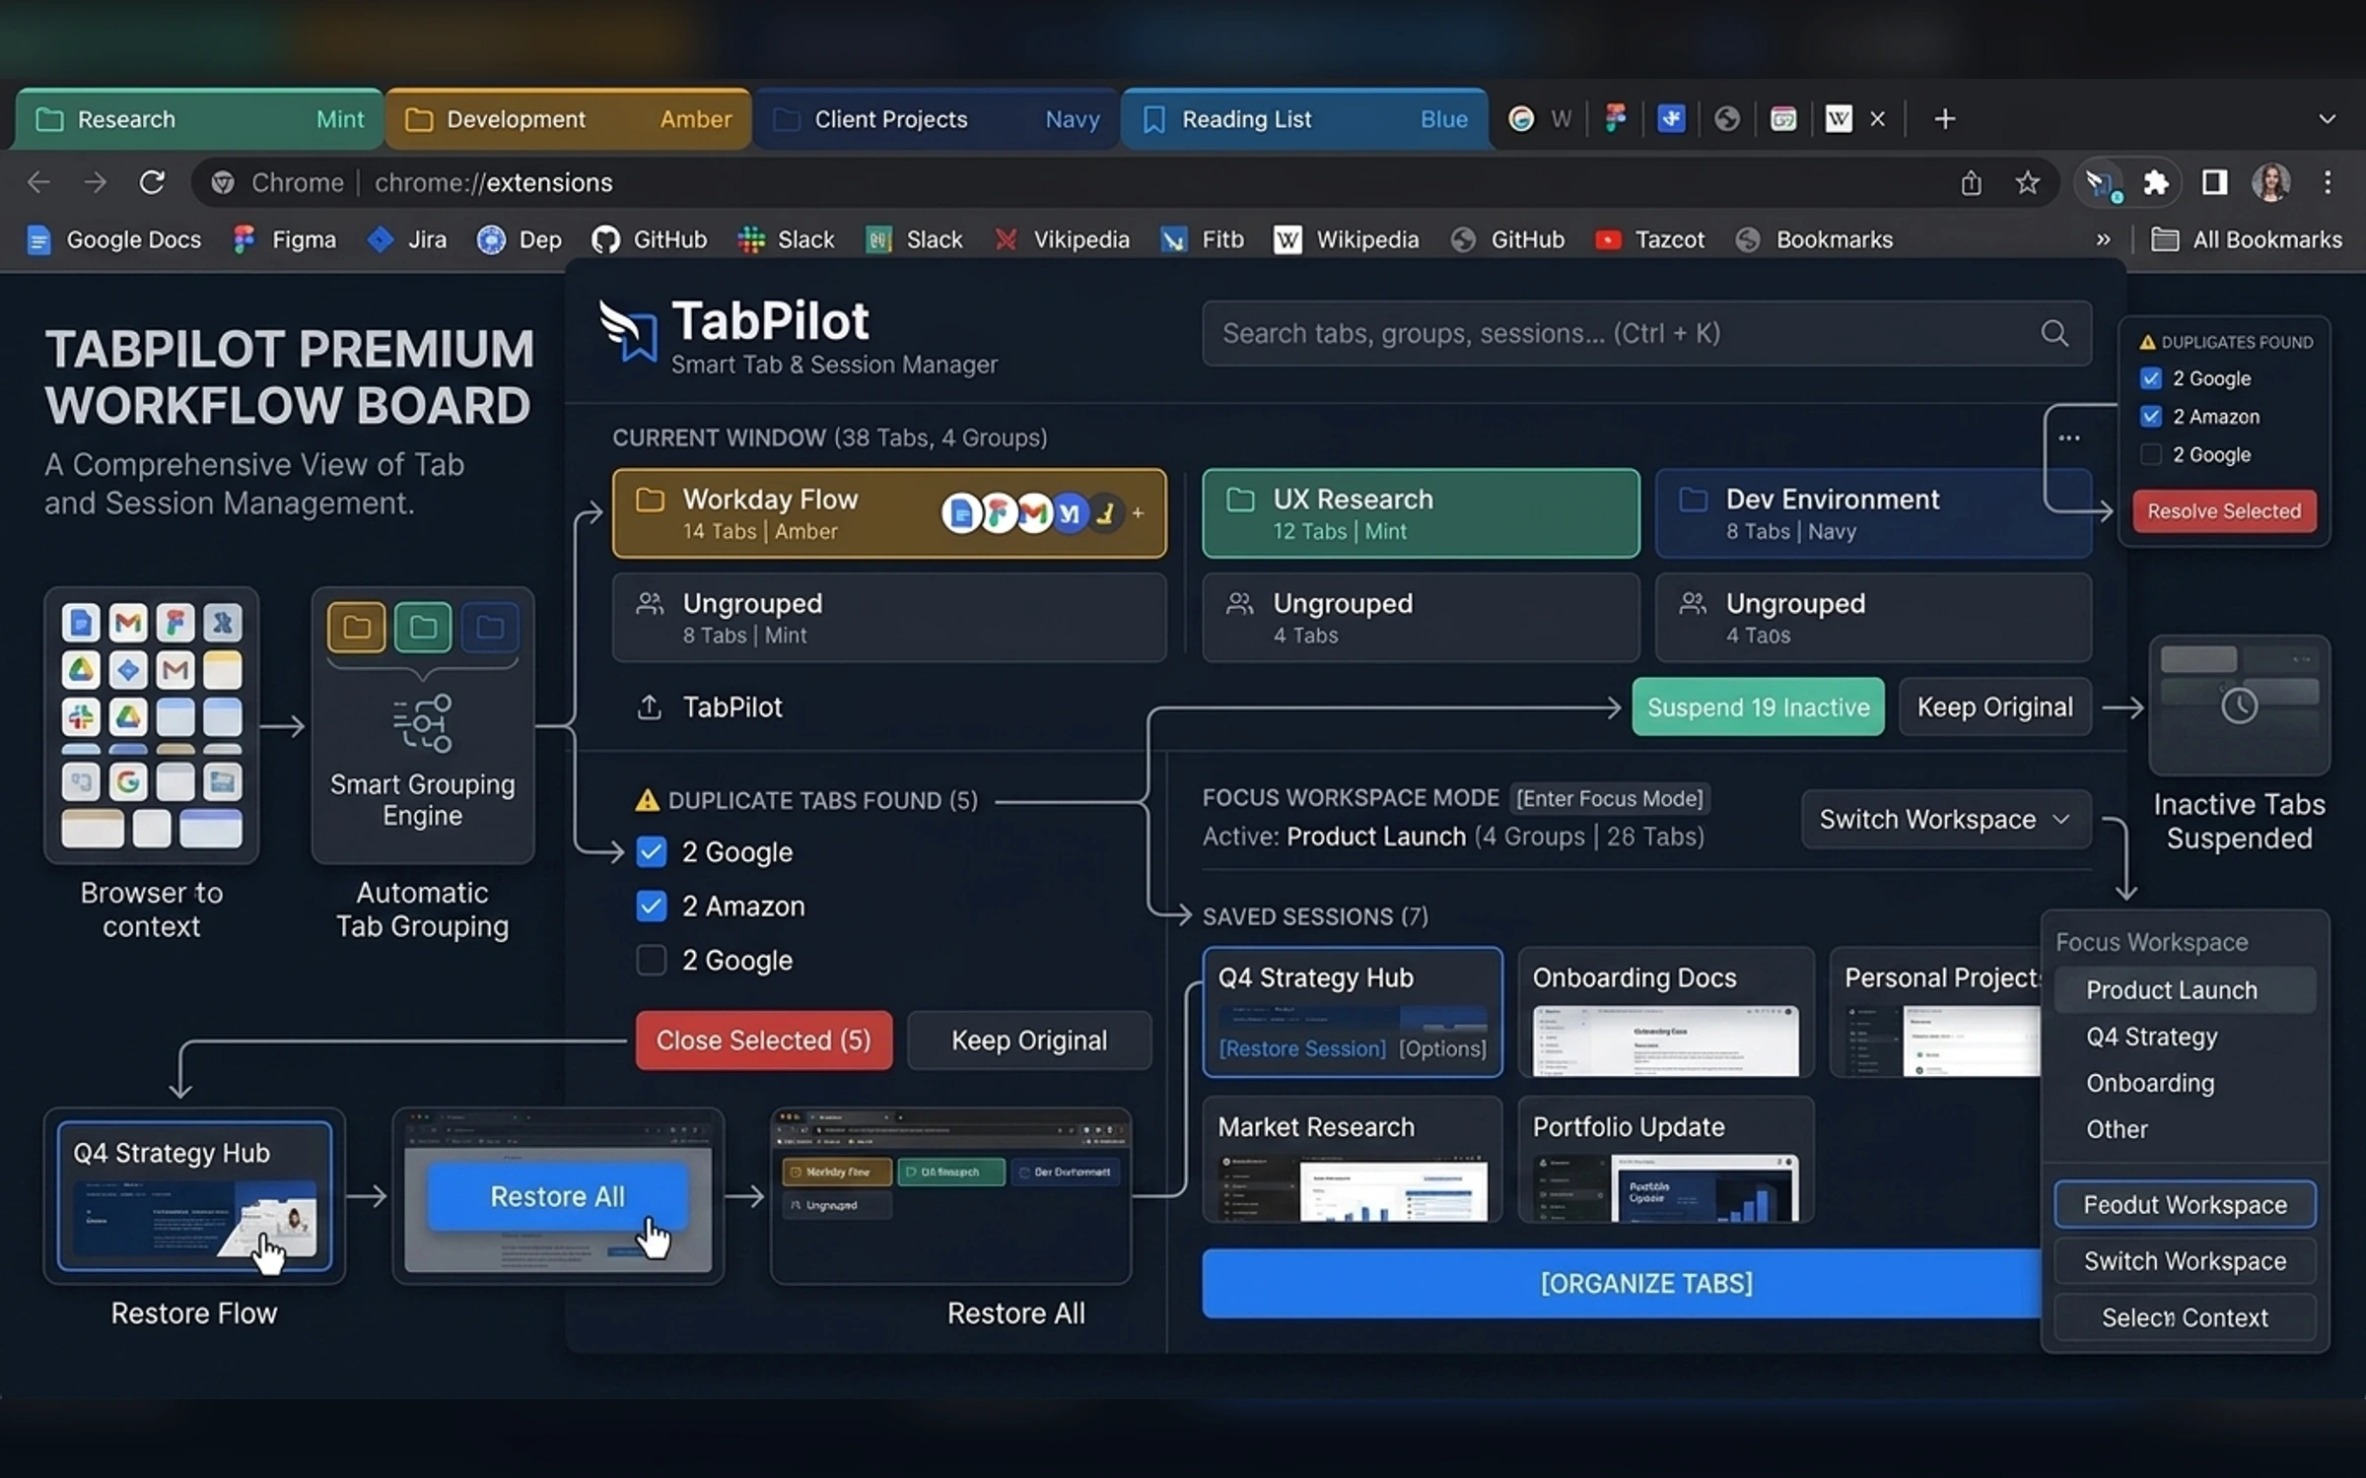Select Onboarding in Focus Workspace menu
This screenshot has height=1478, width=2366.
[2185, 1083]
